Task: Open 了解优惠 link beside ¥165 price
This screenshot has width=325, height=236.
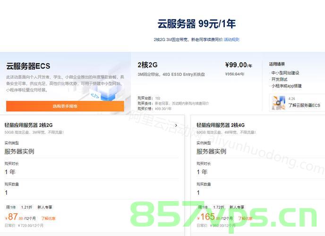Action: [245, 219]
